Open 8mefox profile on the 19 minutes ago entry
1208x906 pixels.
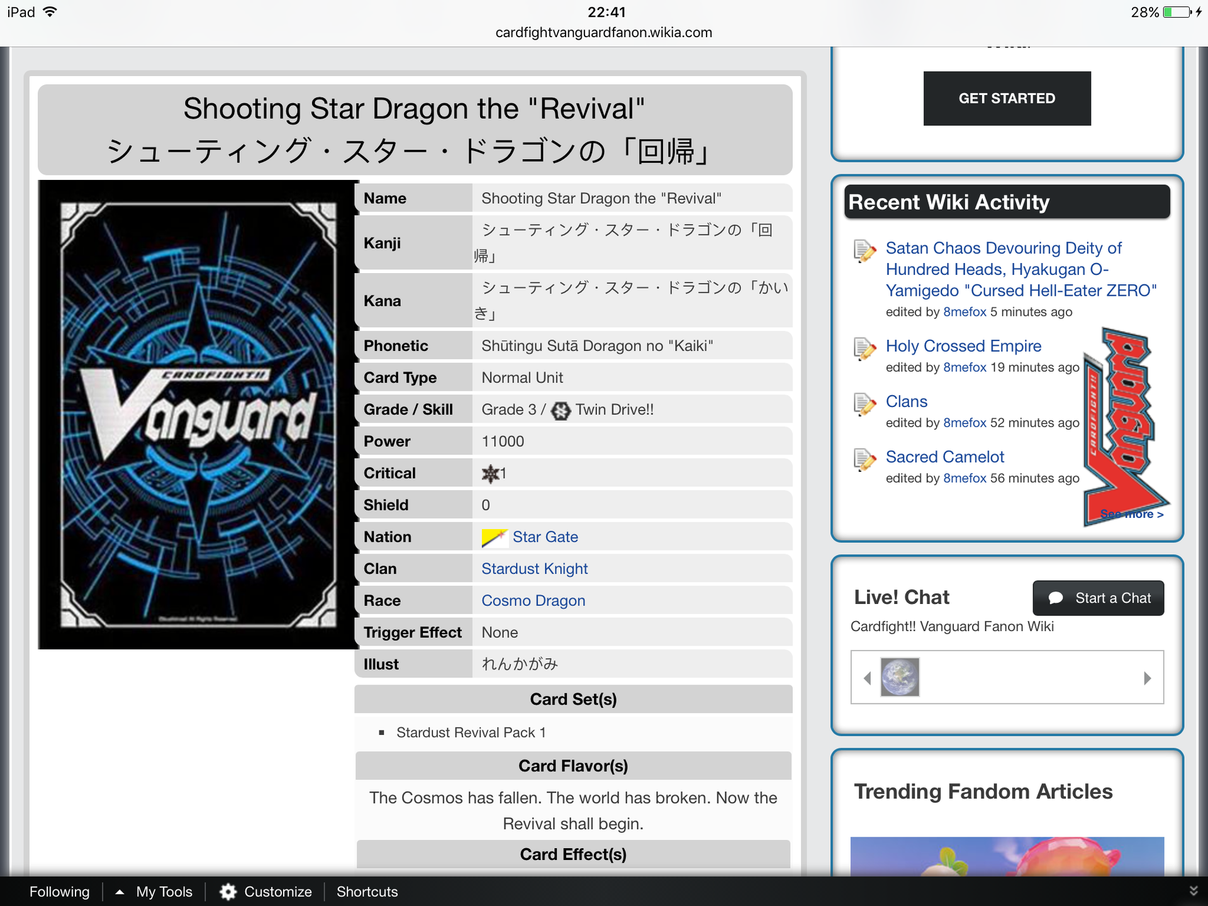tap(965, 367)
